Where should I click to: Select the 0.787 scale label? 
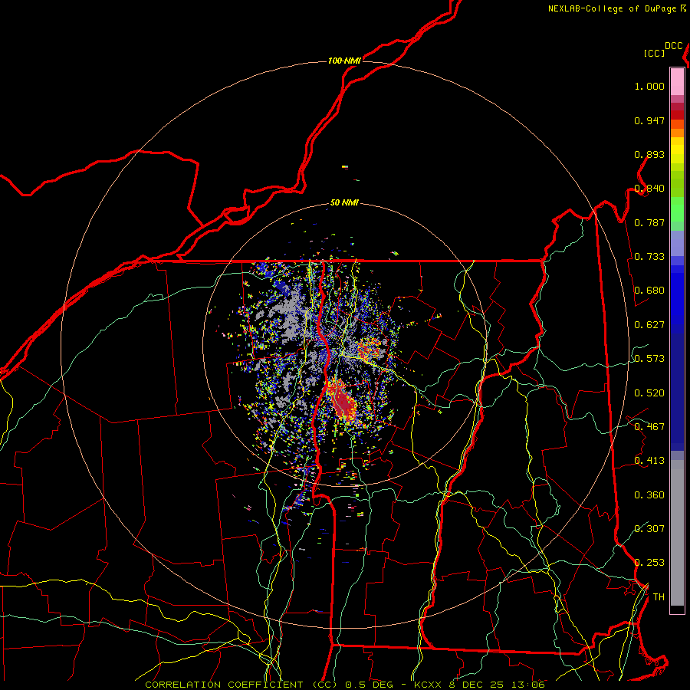649,222
